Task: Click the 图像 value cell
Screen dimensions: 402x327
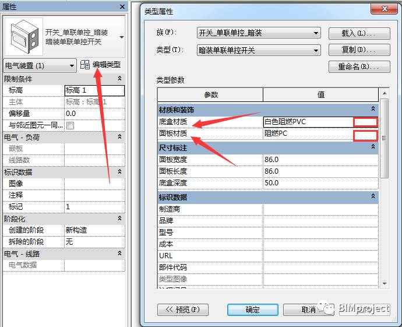Action: click(94, 184)
